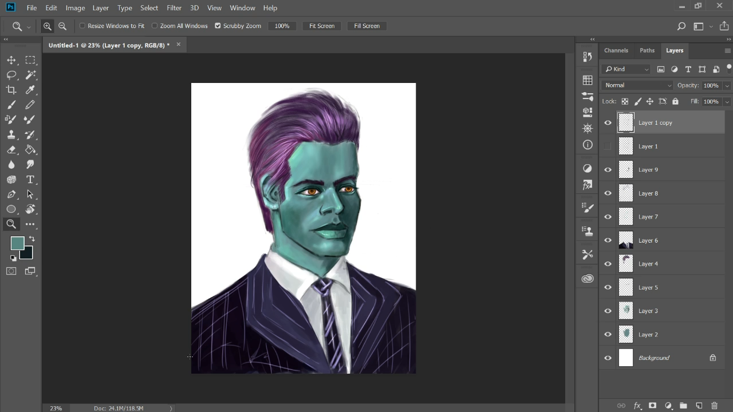Viewport: 733px width, 412px height.
Task: Open status bar info arrow
Action: pos(171,408)
